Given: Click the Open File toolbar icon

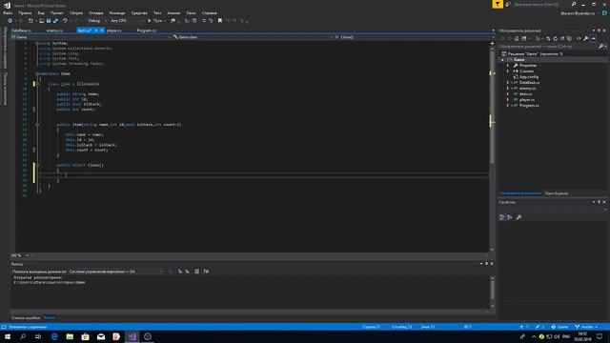Looking at the screenshot, I should (41, 21).
